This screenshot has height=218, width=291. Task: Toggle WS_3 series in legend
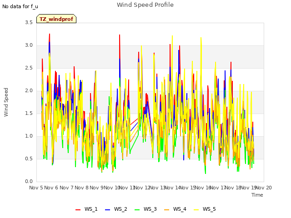pos(145,209)
